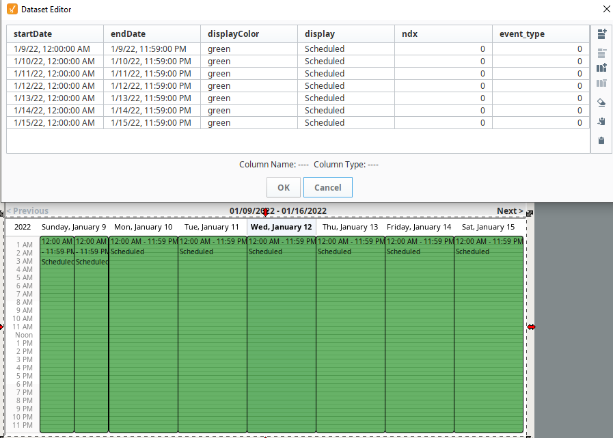The height and width of the screenshot is (438, 613).
Task: Select startDate cell 1/13/22, 12:00:00 AM
Action: click(x=55, y=98)
